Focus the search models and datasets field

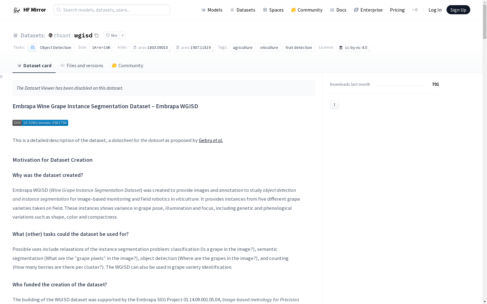112,10
